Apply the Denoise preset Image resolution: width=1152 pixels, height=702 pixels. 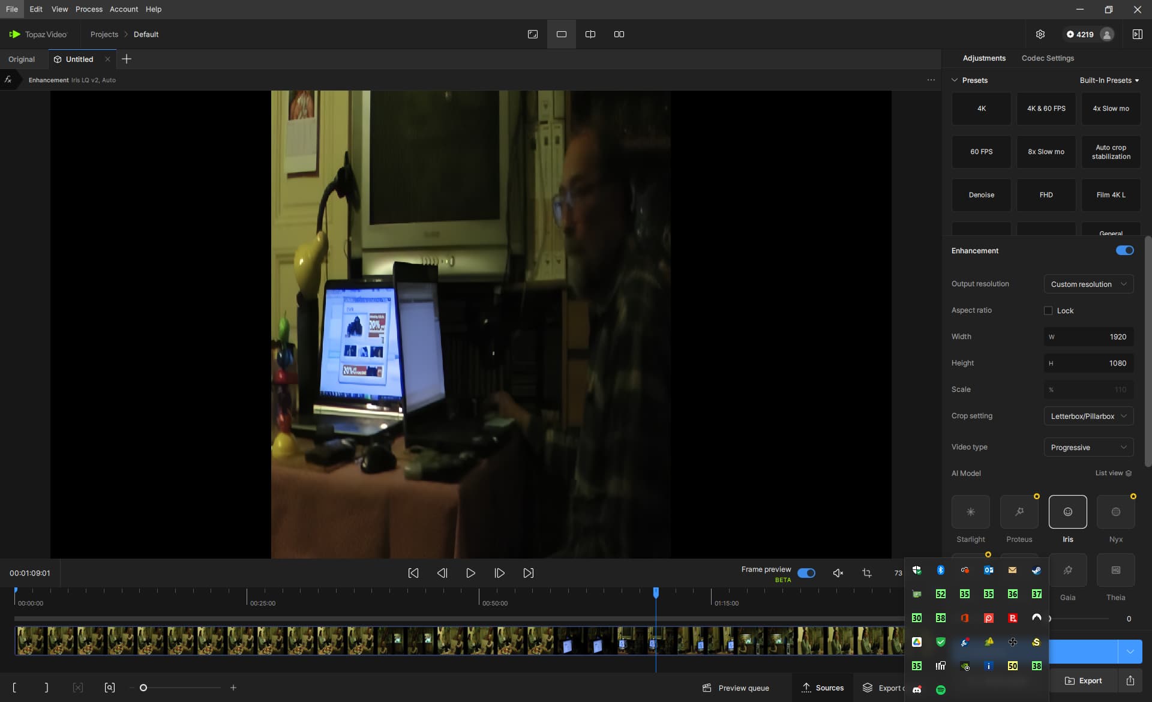(981, 195)
